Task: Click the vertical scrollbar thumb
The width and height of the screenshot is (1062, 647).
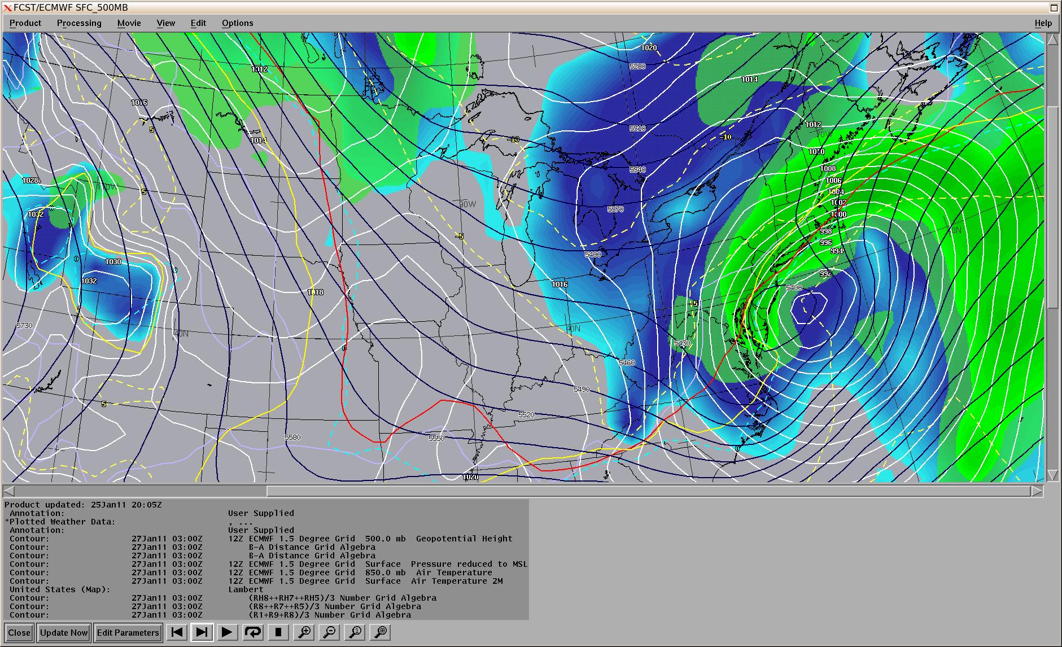Action: click(1053, 207)
